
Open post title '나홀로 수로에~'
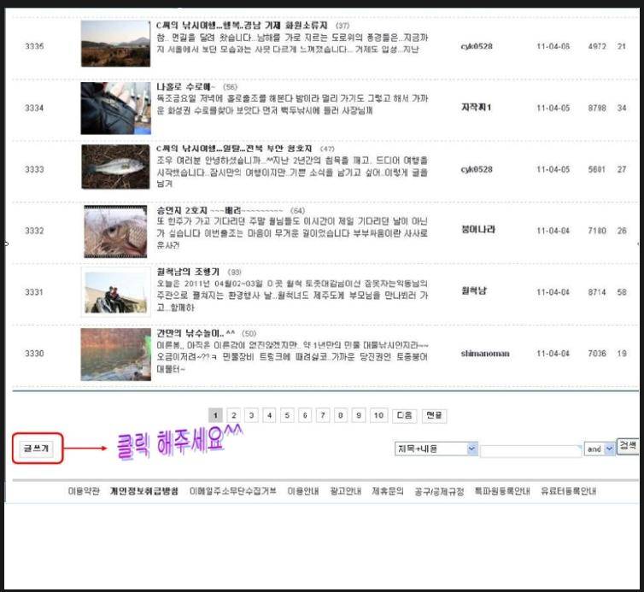[185, 86]
